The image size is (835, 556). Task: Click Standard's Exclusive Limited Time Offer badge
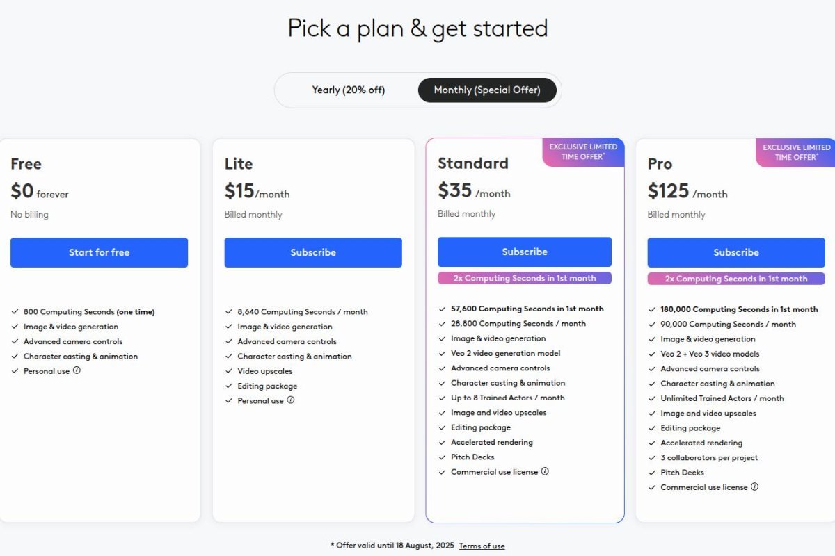click(x=583, y=152)
